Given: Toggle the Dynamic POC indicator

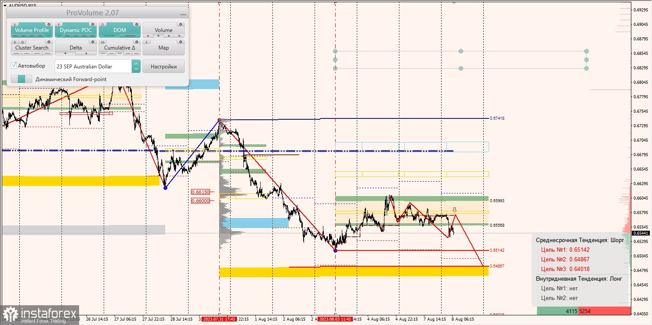Looking at the screenshot, I should tap(76, 30).
